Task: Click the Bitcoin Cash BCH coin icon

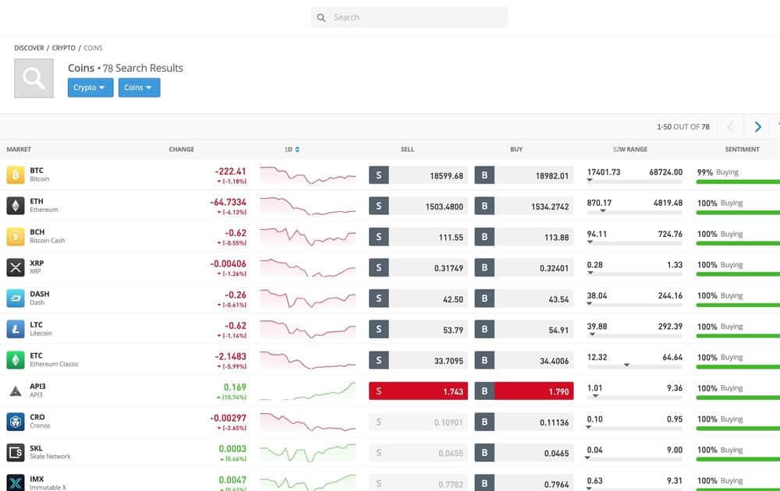Action: click(16, 237)
